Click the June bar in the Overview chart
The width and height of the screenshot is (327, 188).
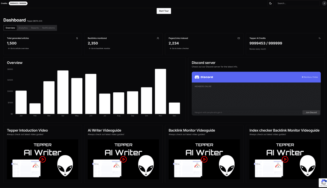point(91,94)
